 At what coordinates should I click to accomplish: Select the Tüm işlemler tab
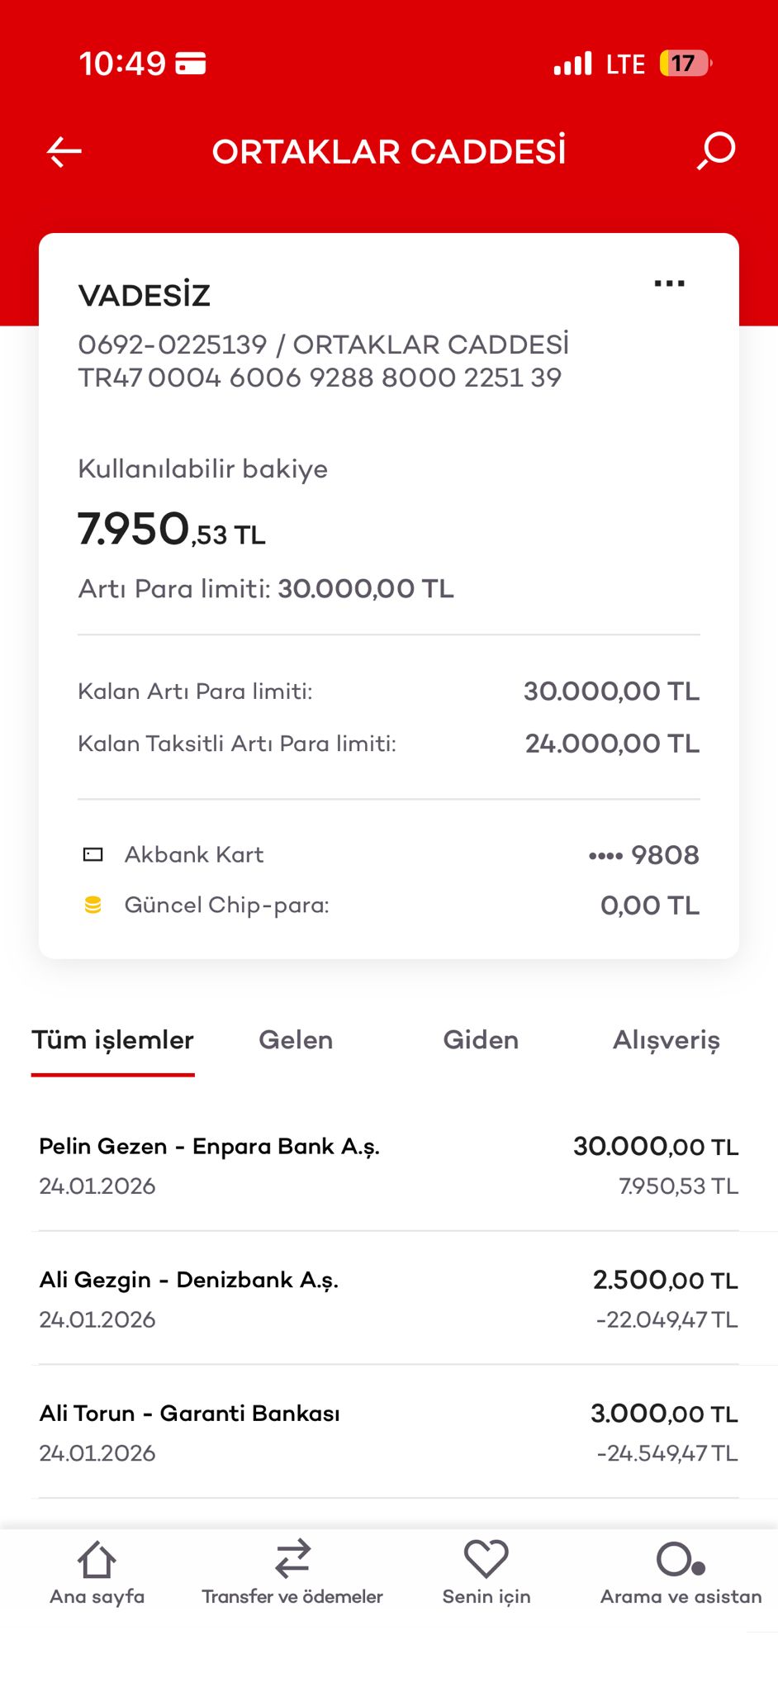pyautogui.click(x=112, y=1040)
